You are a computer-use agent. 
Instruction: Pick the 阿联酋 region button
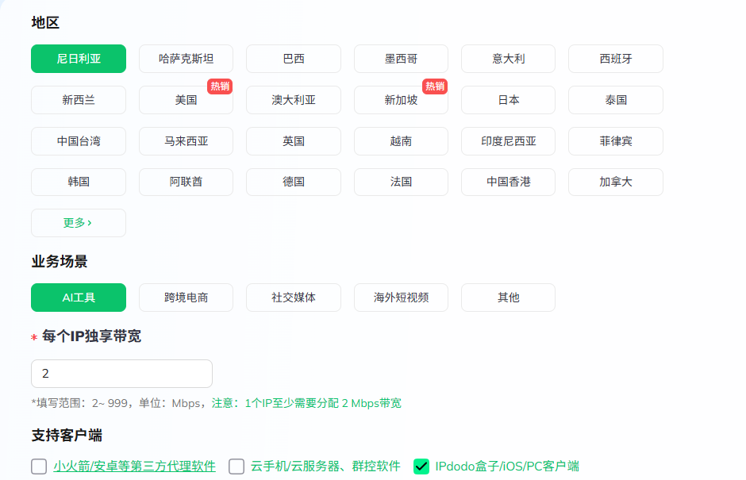[x=186, y=182]
